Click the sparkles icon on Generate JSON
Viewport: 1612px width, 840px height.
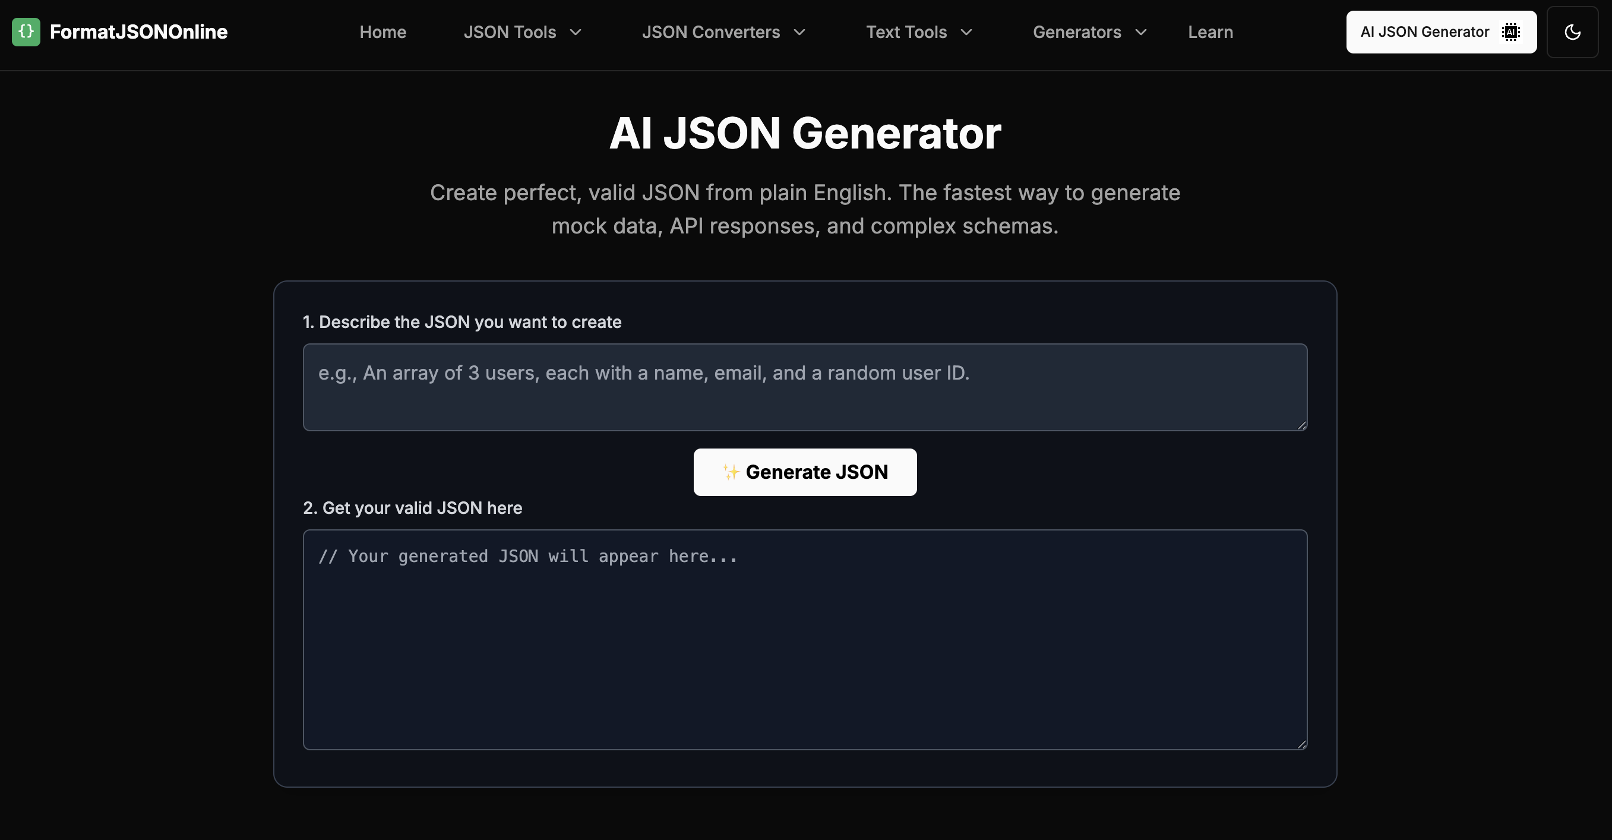click(x=731, y=472)
